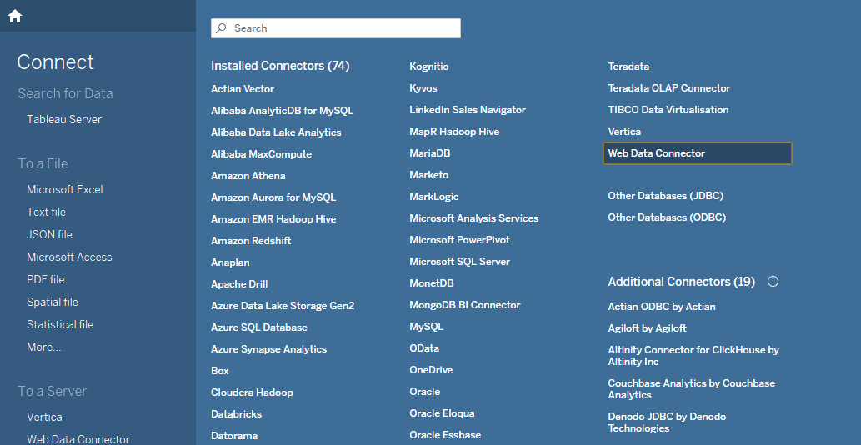Open Other Databases (JDBC) connector
Viewport: 861px width, 445px height.
(665, 196)
